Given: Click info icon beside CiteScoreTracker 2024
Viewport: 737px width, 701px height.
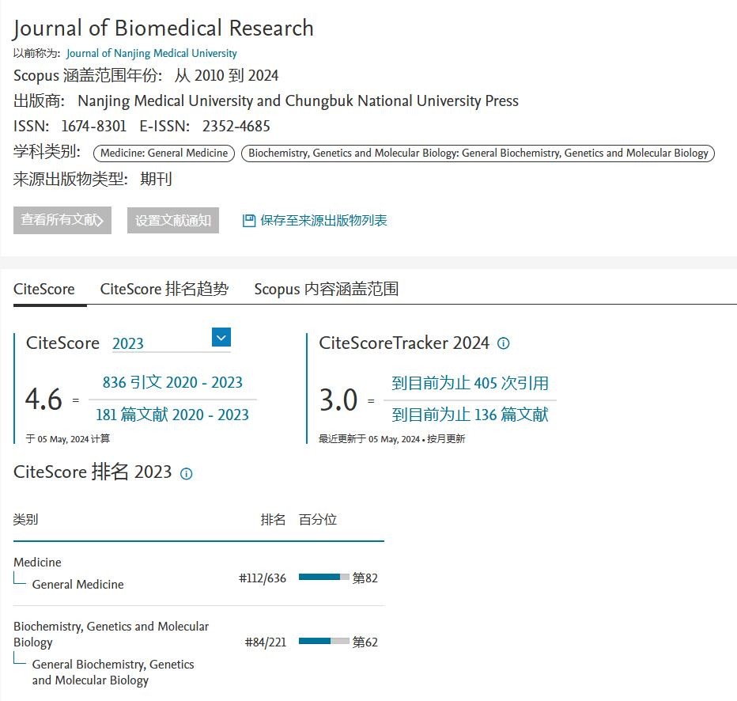Looking at the screenshot, I should point(503,343).
